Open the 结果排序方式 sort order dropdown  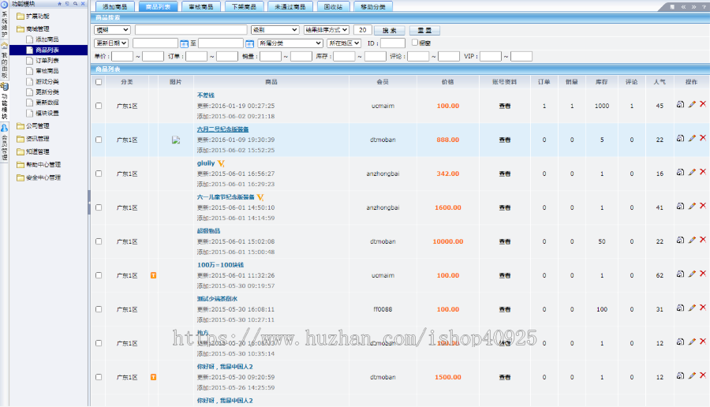327,30
